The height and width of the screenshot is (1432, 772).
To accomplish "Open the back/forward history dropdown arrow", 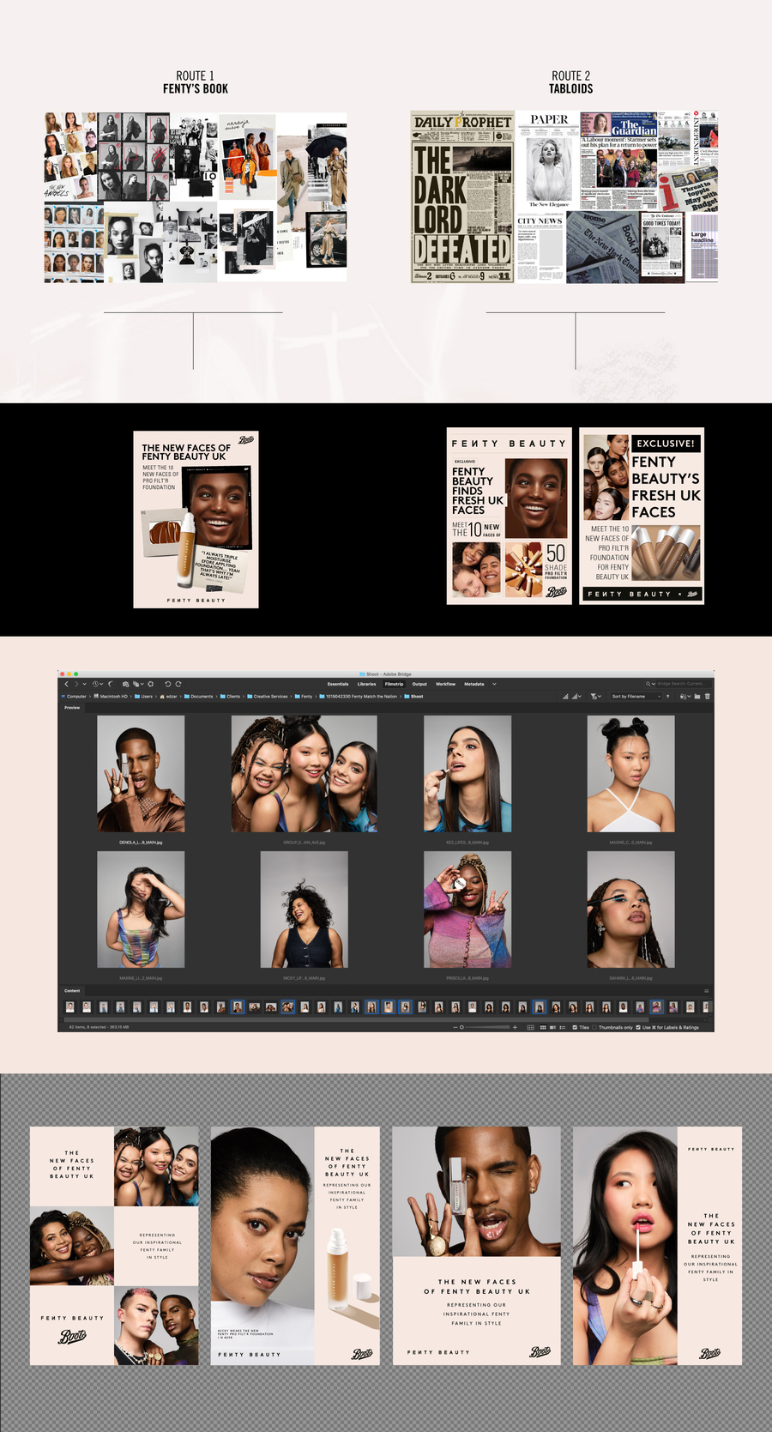I will (x=84, y=684).
